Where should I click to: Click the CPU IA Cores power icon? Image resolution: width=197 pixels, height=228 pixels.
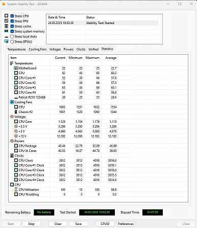tap(16, 151)
